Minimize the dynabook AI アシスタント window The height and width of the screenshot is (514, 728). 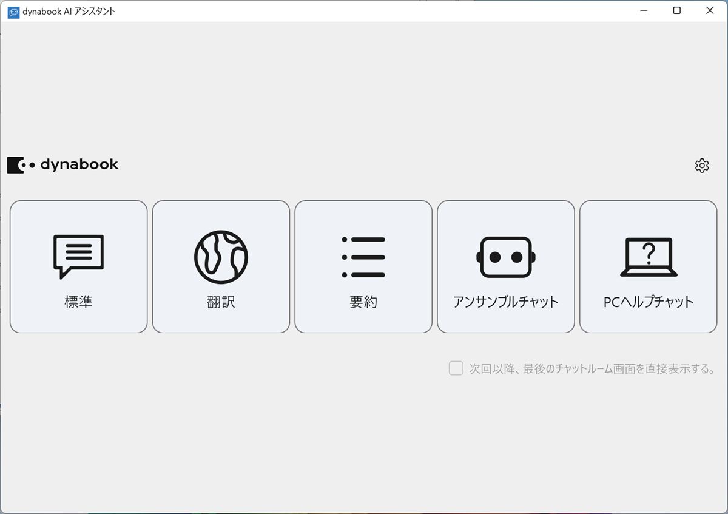(x=644, y=10)
